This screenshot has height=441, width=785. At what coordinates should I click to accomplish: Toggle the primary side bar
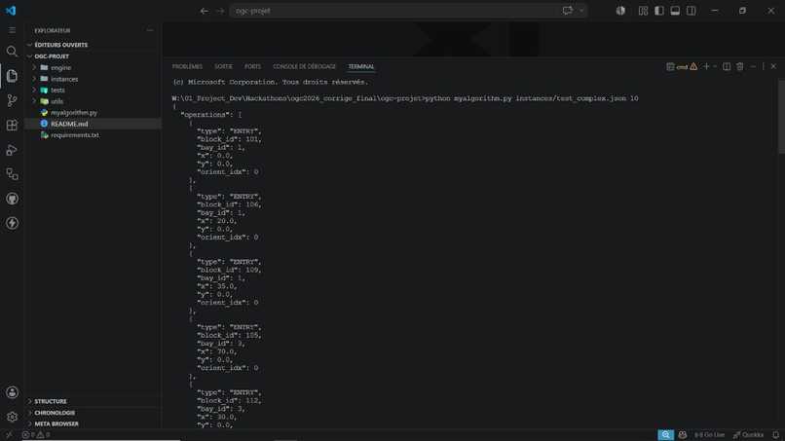point(659,11)
